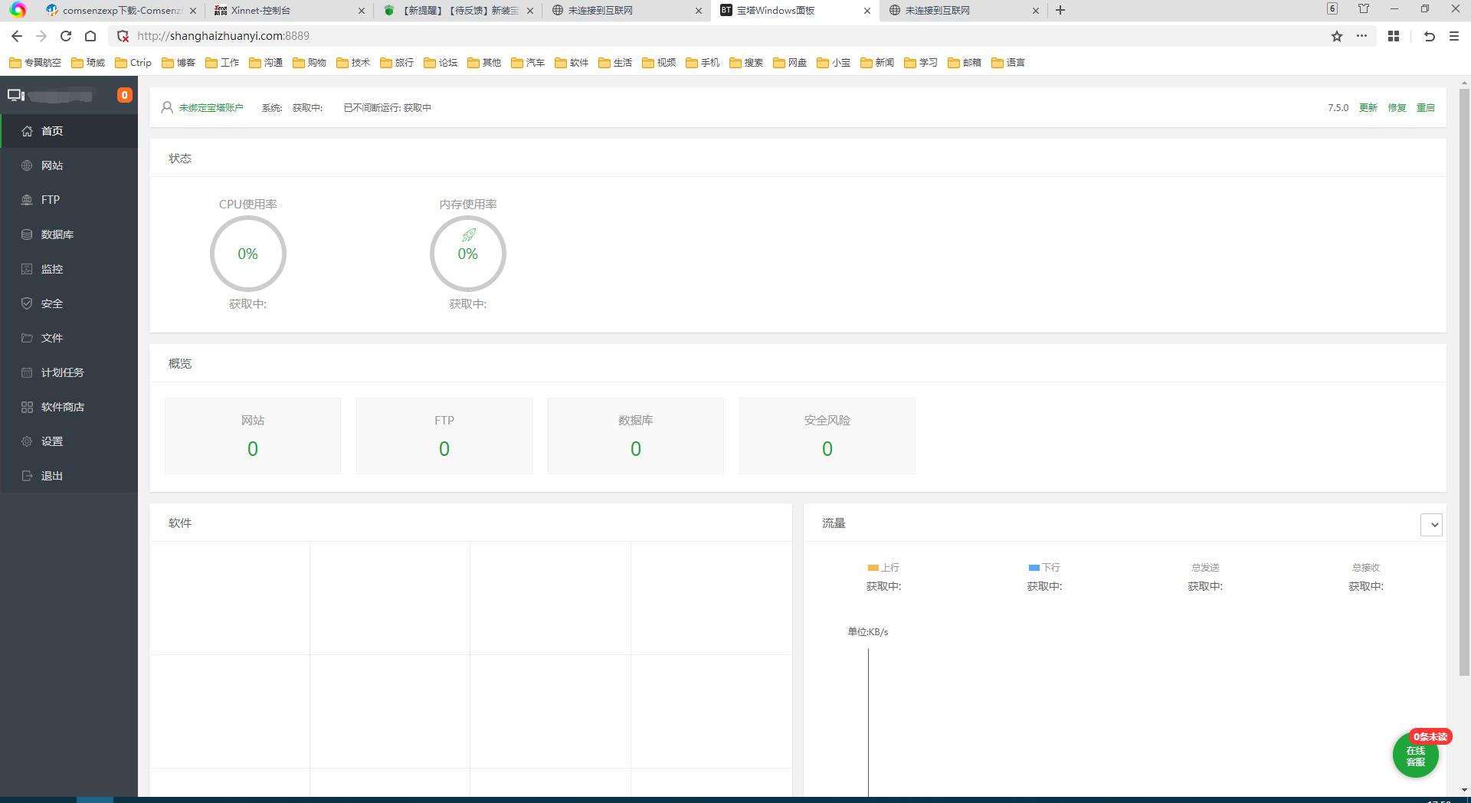Click the 在线客服 green chat button
1471x803 pixels.
tap(1416, 755)
